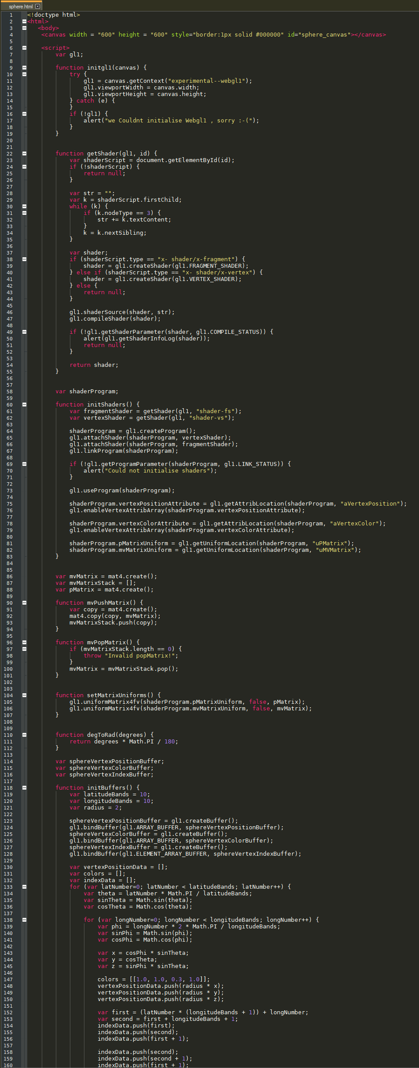Viewport: 419px width, 1068px height.
Task: Collapse the degToRad function fold
Action: pyautogui.click(x=24, y=735)
